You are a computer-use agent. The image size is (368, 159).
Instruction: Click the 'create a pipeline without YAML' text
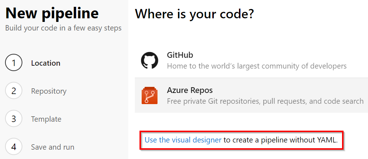click(280, 140)
